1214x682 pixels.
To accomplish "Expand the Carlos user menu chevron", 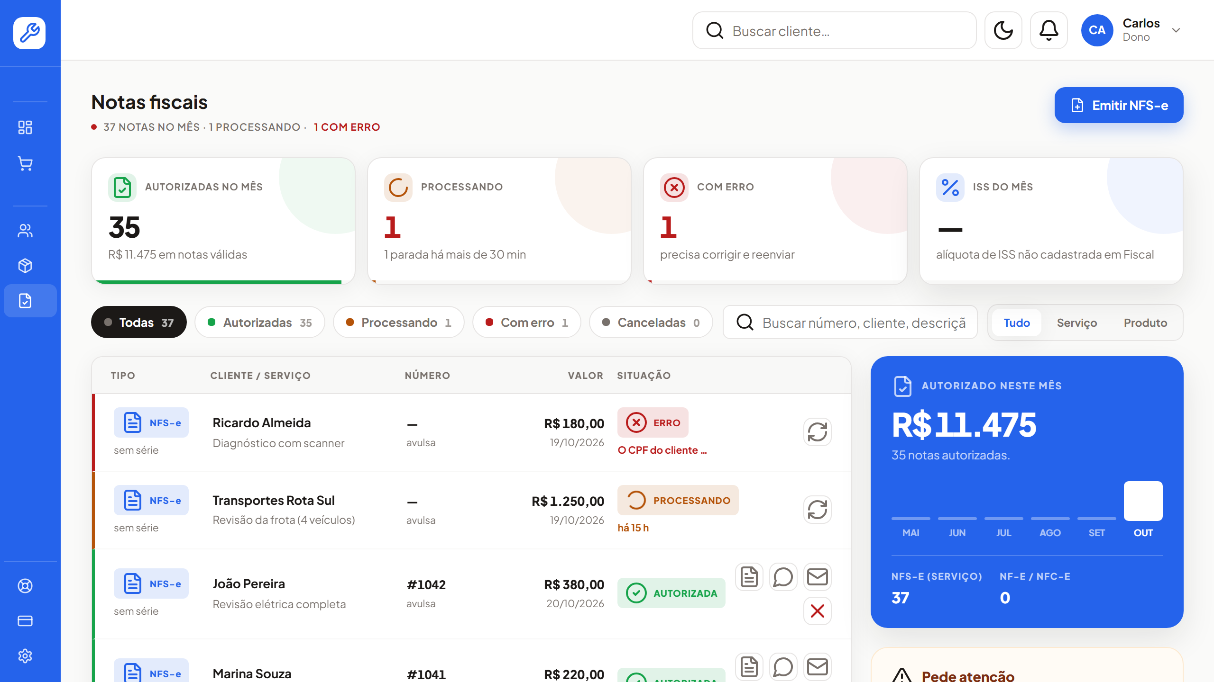I will click(1176, 30).
